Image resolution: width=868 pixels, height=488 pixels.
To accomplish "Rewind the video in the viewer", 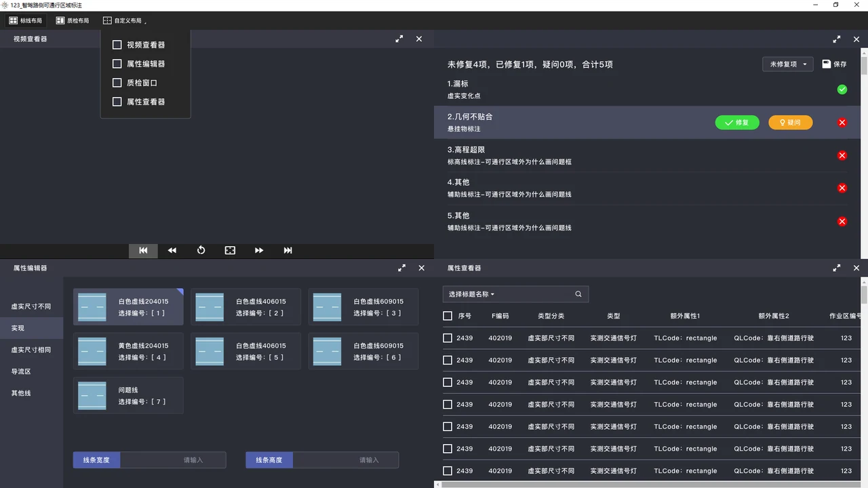I will pos(172,251).
